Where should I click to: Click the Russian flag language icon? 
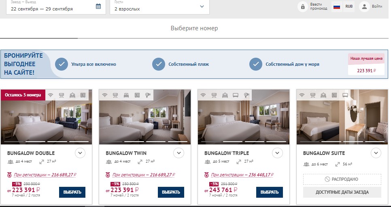(336, 6)
